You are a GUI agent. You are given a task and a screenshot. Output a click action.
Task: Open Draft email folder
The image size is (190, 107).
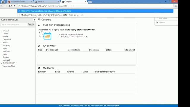pos(5,48)
